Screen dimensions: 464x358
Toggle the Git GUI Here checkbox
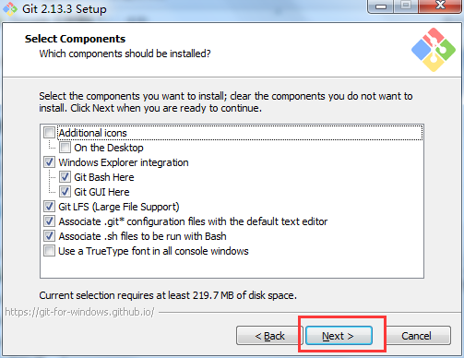pyautogui.click(x=65, y=192)
